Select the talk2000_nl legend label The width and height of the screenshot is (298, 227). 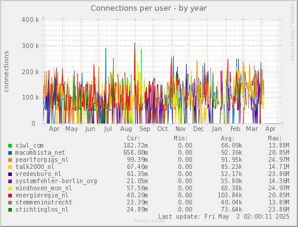click(35, 167)
